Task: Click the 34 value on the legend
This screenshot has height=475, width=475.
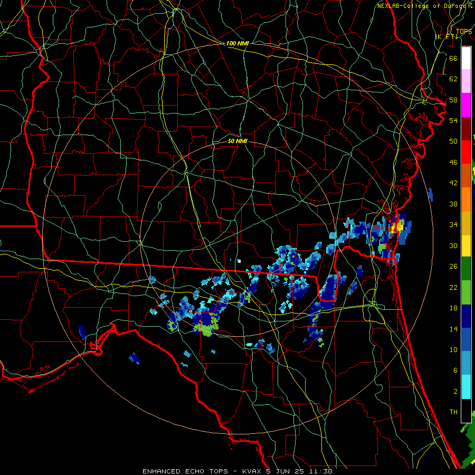Action: (x=453, y=225)
